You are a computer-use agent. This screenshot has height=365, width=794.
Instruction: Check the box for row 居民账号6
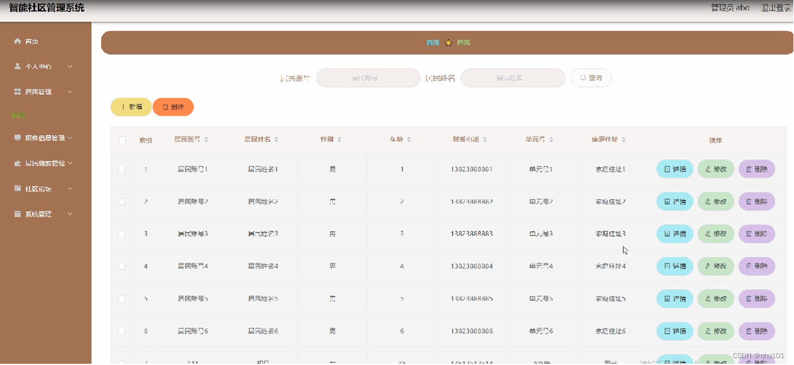tap(122, 331)
